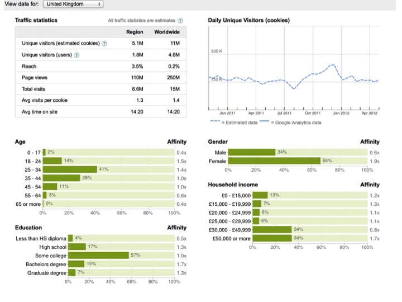Click the Region column header
The height and width of the screenshot is (302, 402).
pos(135,32)
